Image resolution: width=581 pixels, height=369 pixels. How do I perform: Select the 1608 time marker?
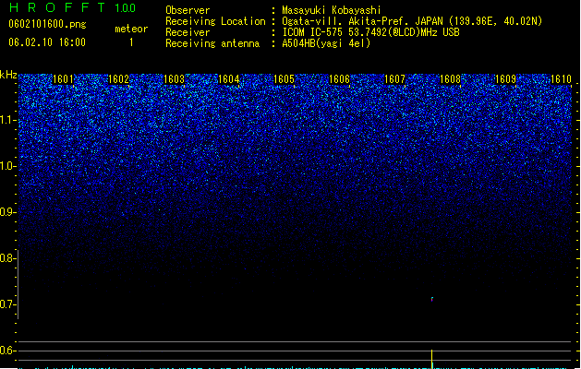click(450, 79)
